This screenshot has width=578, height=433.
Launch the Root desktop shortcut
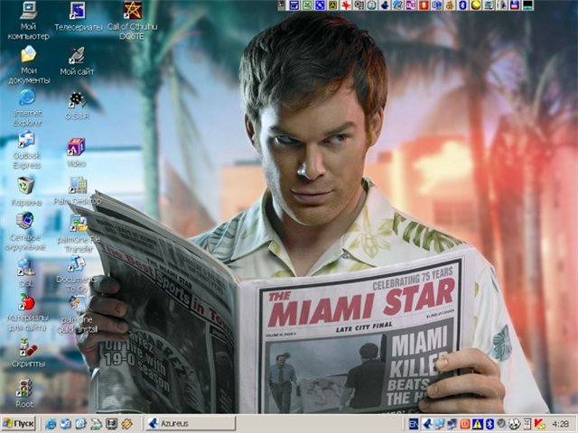[24, 389]
